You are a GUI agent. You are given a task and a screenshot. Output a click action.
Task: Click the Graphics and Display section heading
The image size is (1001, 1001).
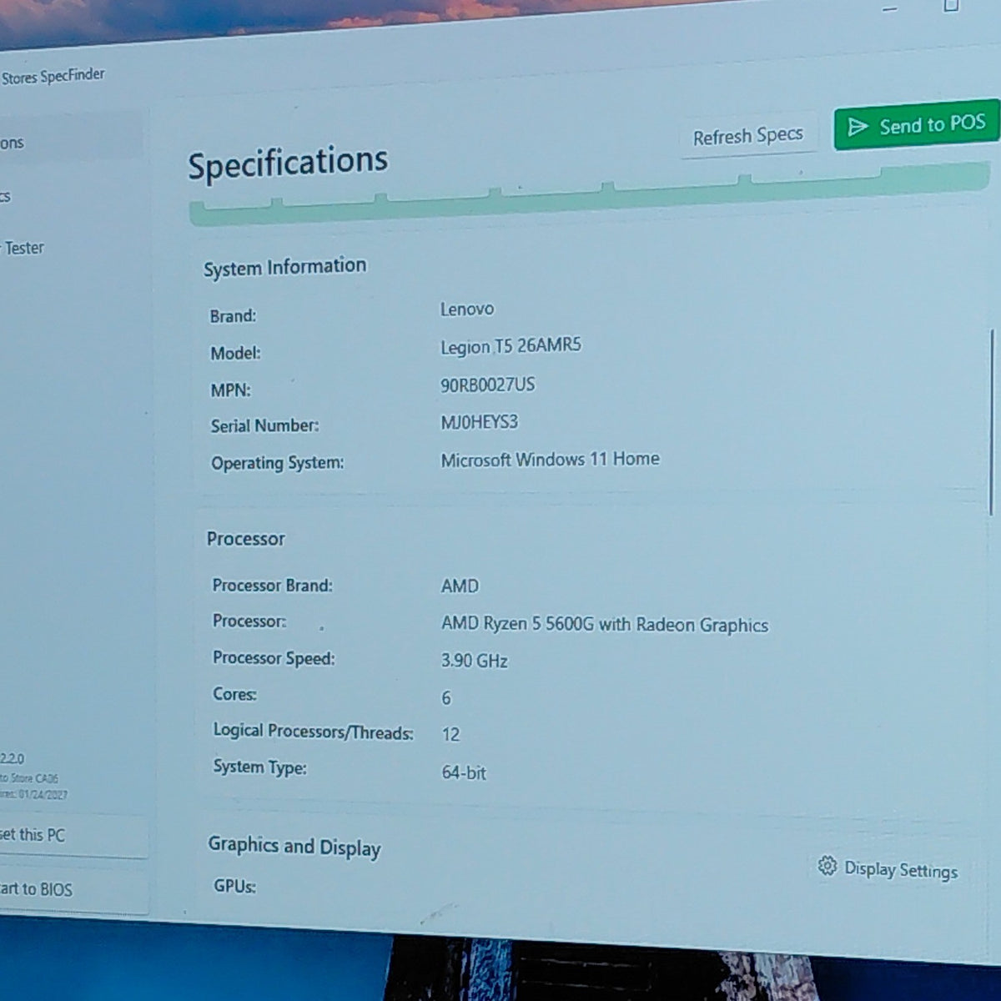[x=294, y=846]
